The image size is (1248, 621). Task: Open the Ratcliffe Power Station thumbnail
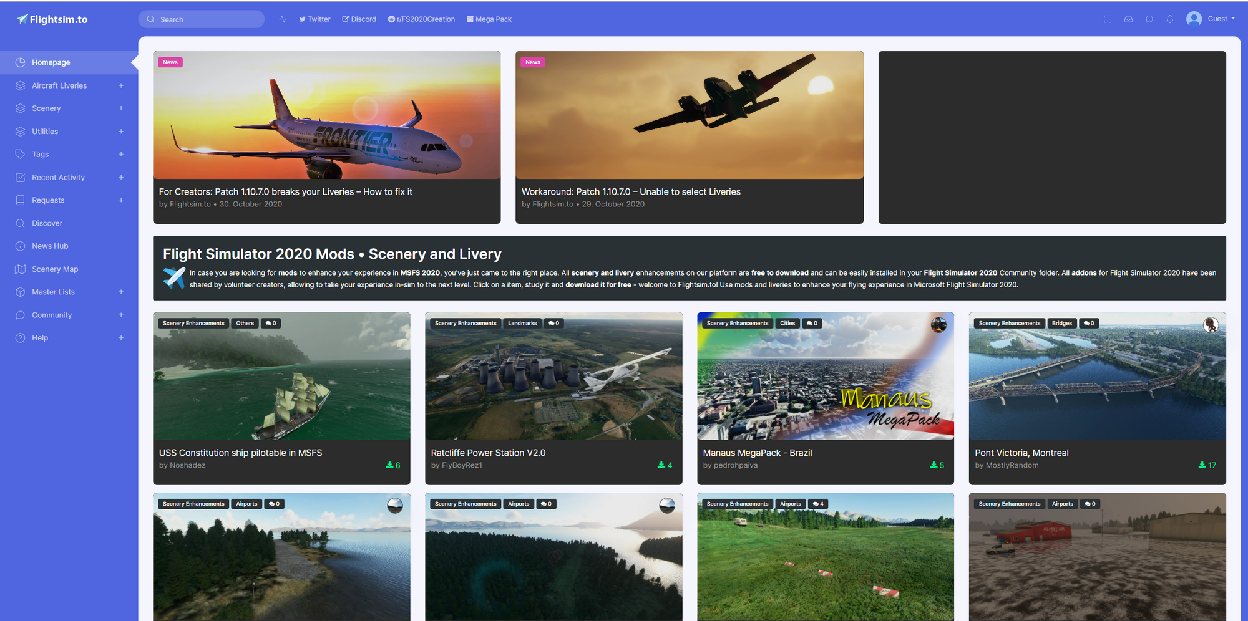pos(553,377)
